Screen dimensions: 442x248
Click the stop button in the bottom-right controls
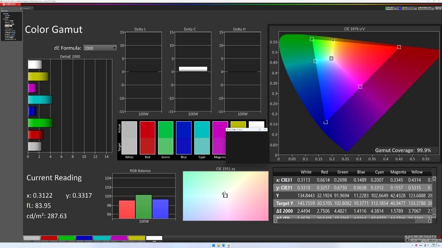click(x=407, y=240)
